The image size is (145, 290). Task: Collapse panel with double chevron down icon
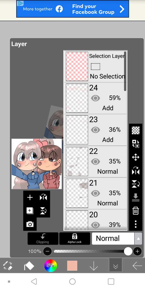tap(116, 265)
